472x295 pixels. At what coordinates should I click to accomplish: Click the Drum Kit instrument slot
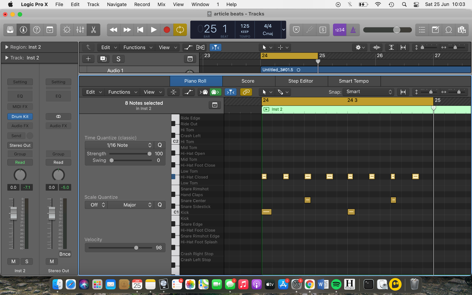[20, 117]
